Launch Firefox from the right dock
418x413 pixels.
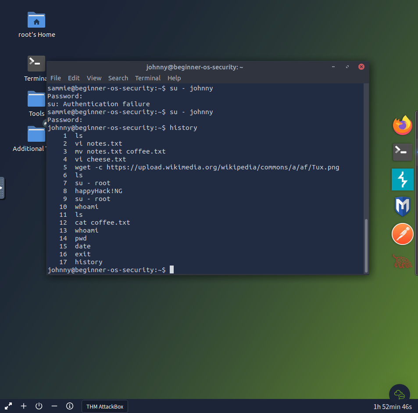402,126
